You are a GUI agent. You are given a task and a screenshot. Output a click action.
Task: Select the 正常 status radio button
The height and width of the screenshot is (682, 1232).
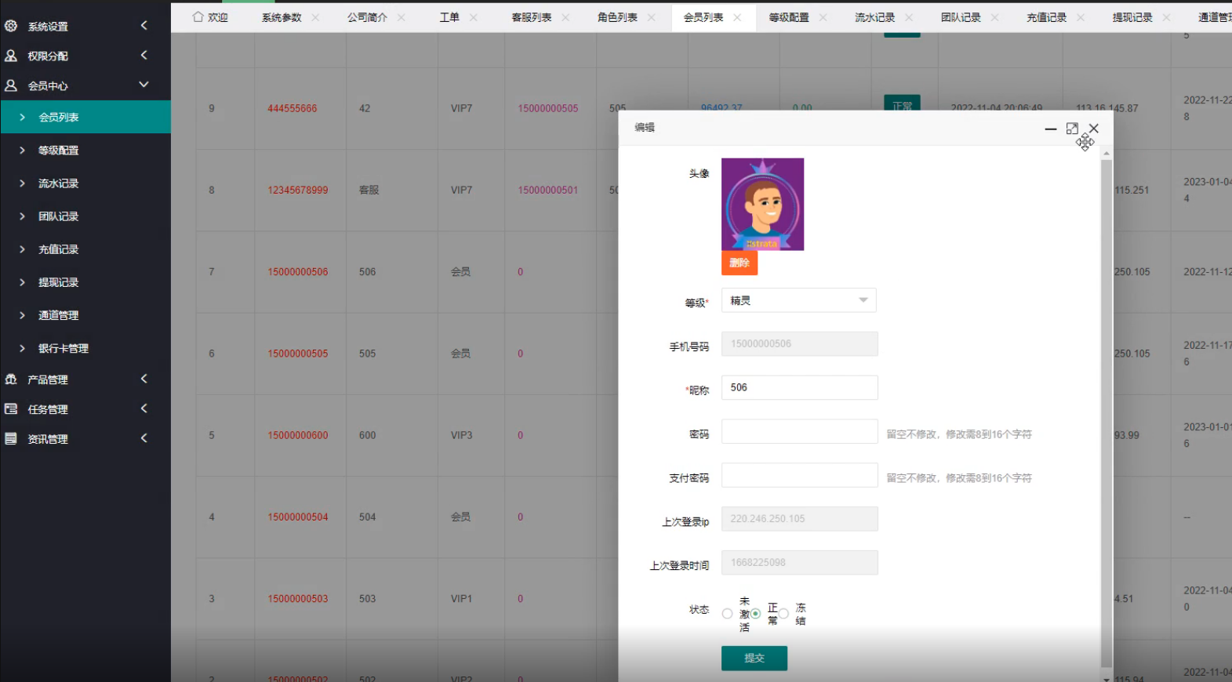click(x=755, y=614)
